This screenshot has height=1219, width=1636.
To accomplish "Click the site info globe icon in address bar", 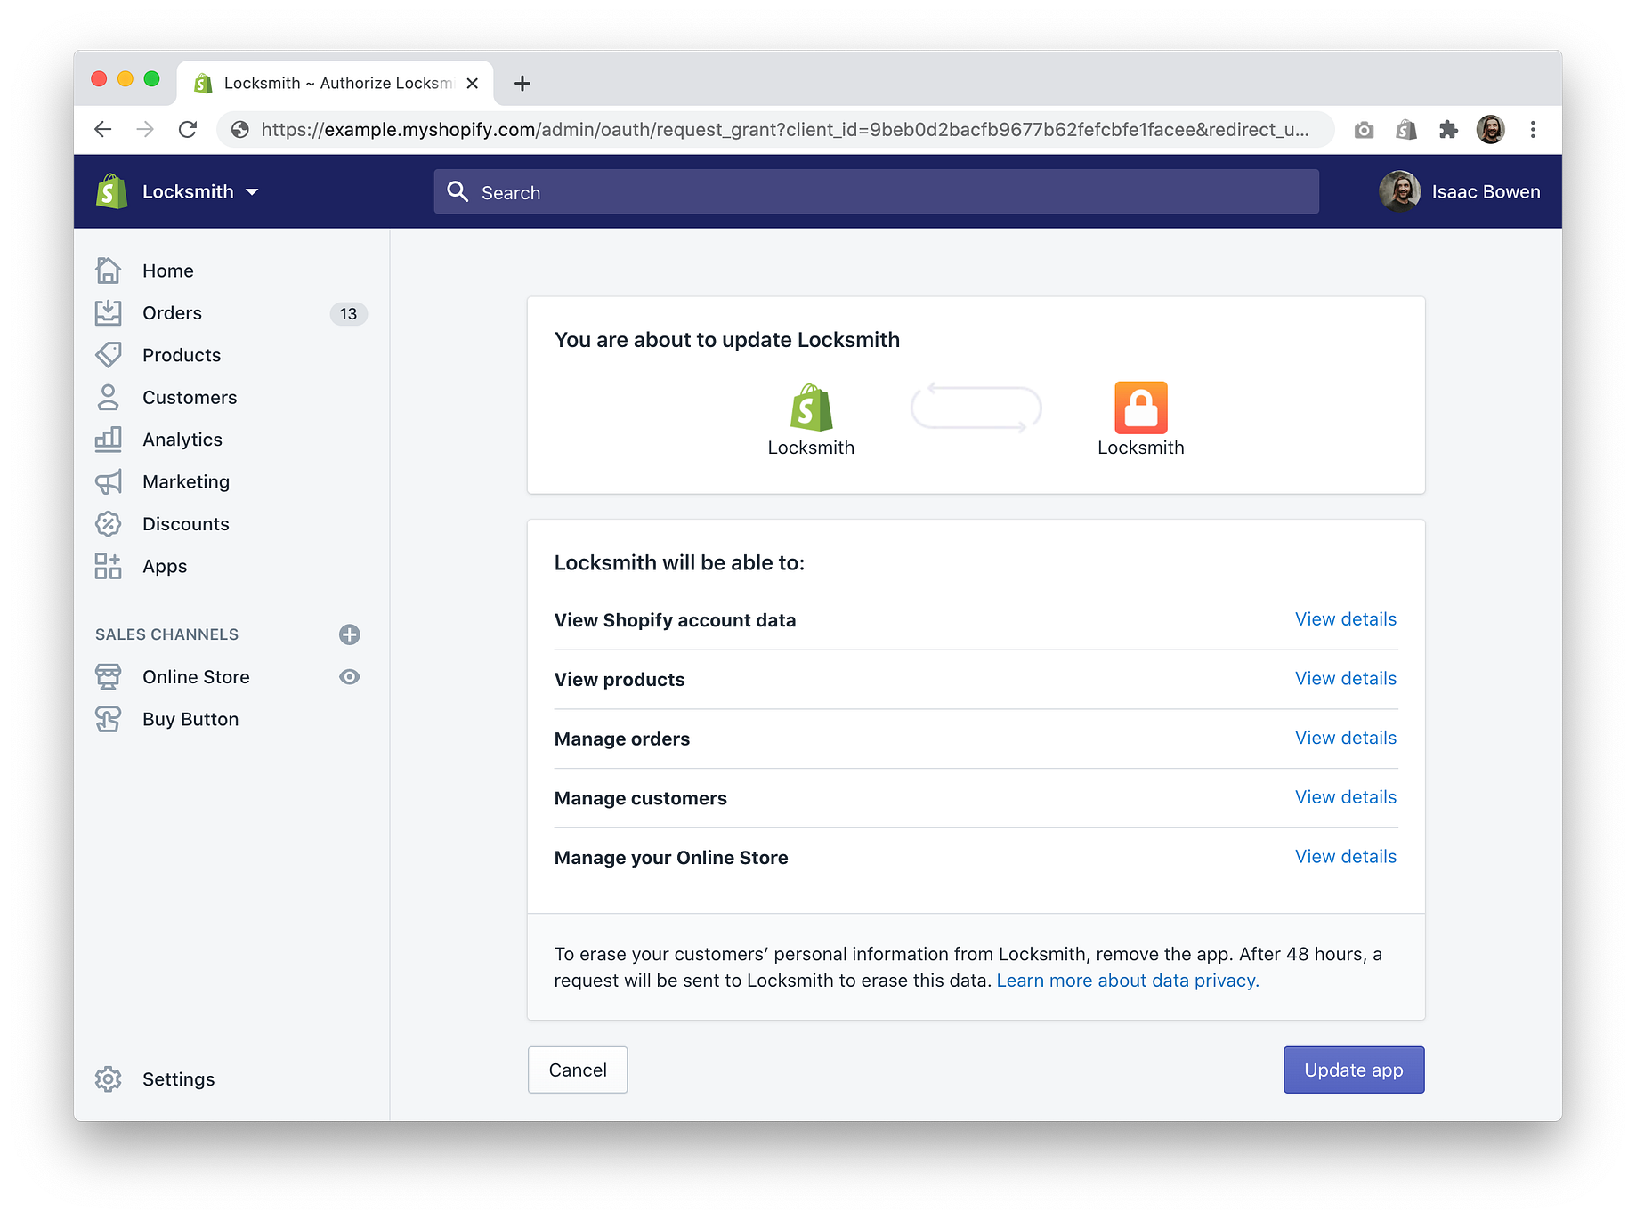I will coord(240,130).
